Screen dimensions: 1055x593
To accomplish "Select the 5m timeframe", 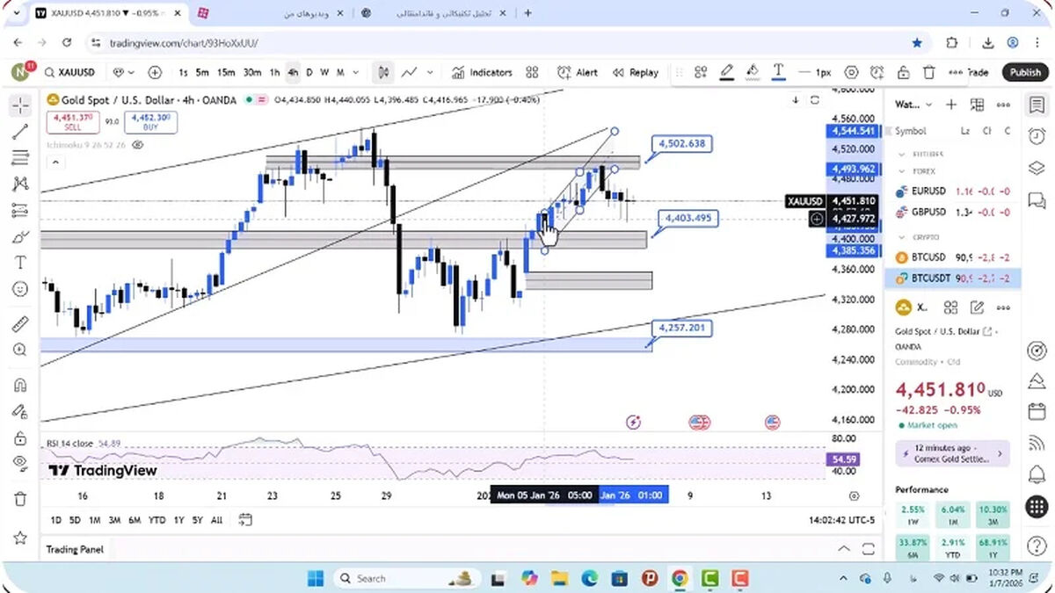I will (202, 73).
